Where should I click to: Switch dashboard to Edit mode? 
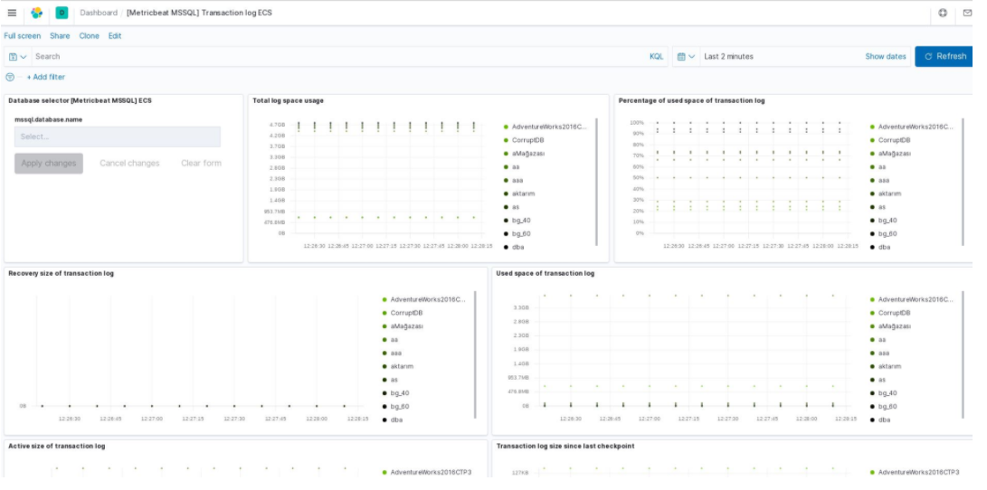[x=115, y=36]
